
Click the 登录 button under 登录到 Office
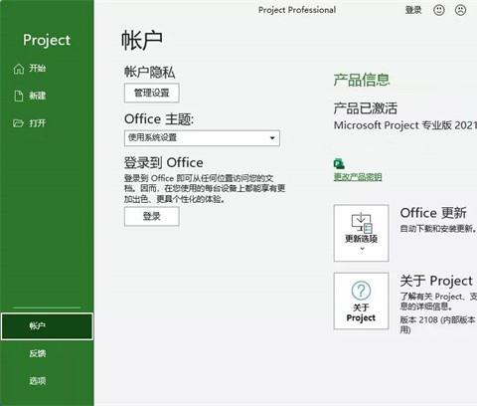152,217
